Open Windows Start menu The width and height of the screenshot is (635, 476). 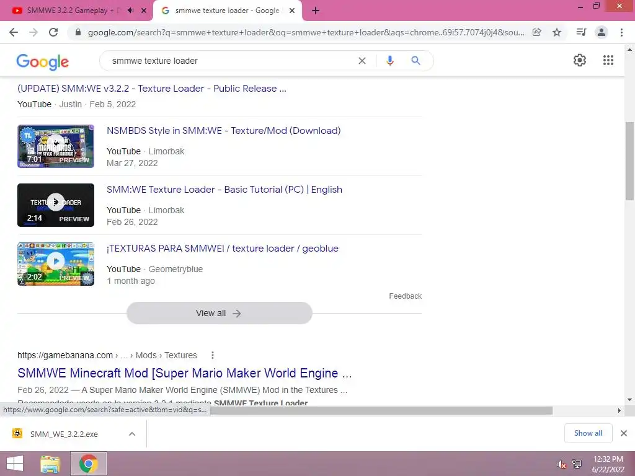15,464
